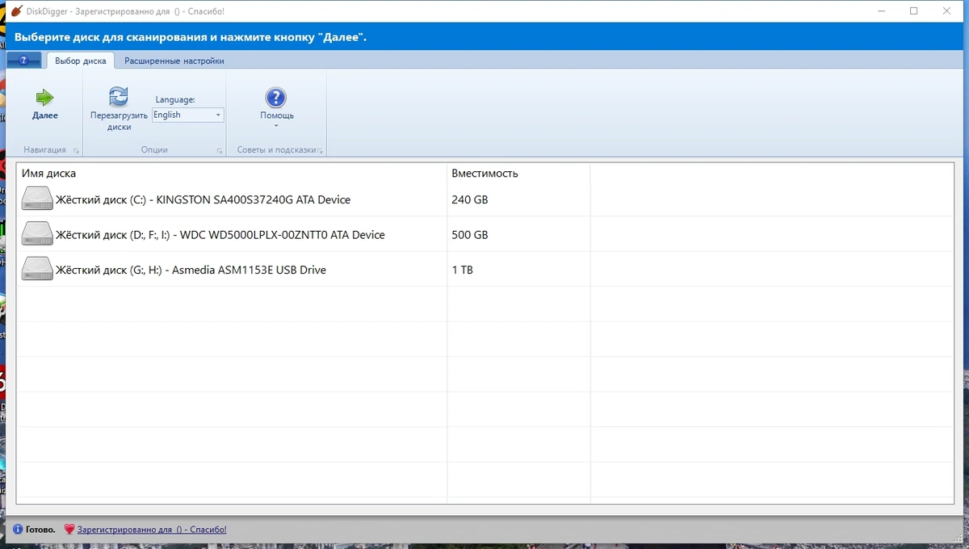Click the DiskDigger app icon in title bar
This screenshot has width=969, height=549.
point(16,11)
